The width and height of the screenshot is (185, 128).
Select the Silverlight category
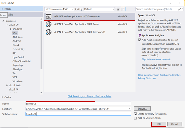click(x=17, y=69)
